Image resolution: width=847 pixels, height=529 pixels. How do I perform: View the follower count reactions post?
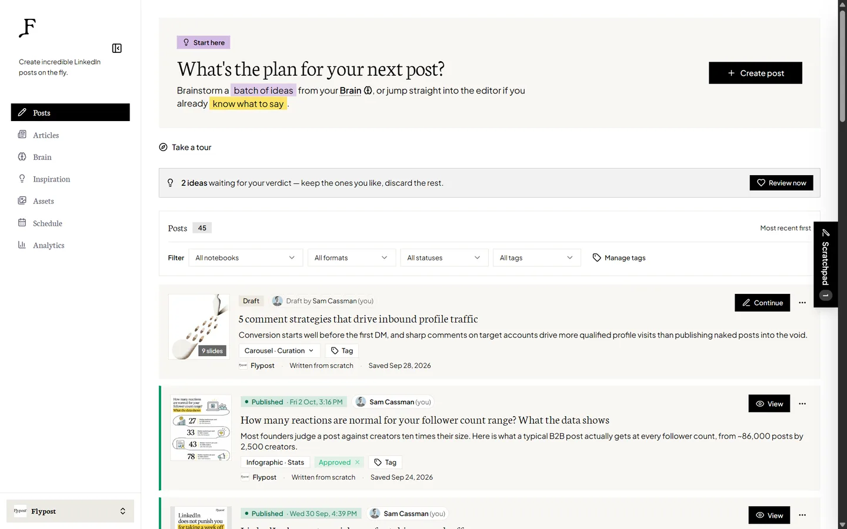[x=769, y=404]
